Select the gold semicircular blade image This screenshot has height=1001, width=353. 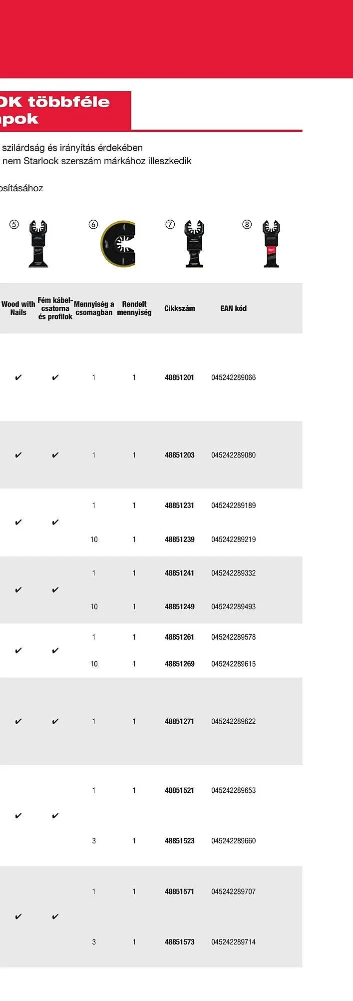coord(119,243)
